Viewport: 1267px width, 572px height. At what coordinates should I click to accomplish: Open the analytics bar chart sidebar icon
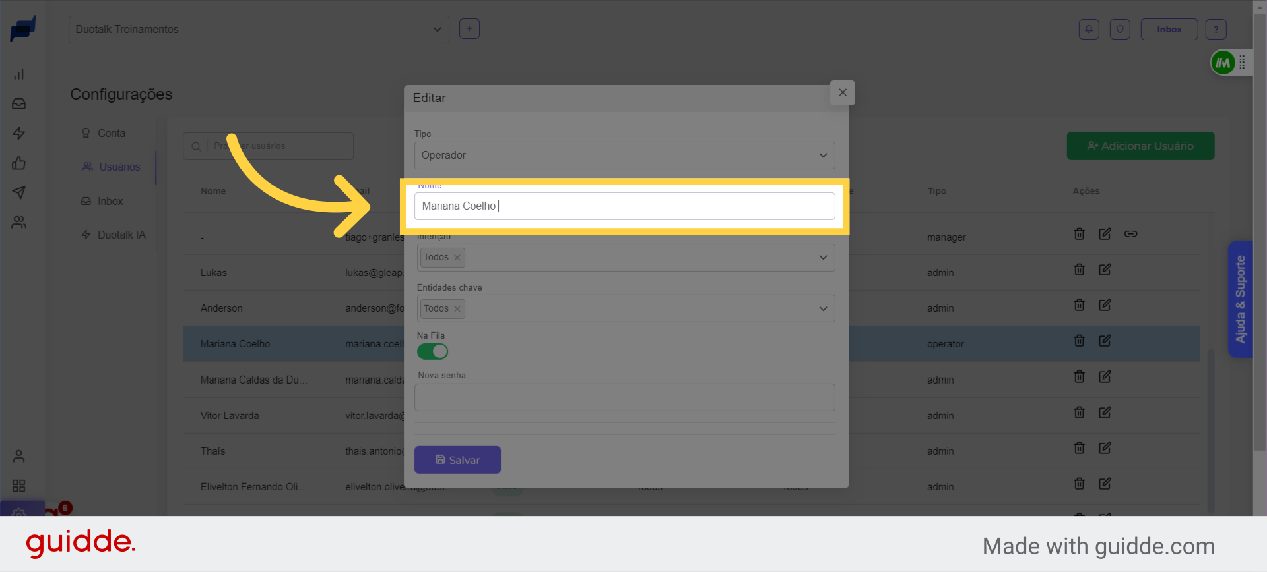pyautogui.click(x=19, y=74)
